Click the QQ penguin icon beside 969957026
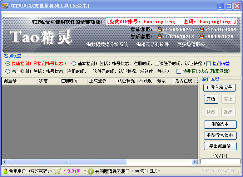The height and width of the screenshot is (177, 243). 202,36
